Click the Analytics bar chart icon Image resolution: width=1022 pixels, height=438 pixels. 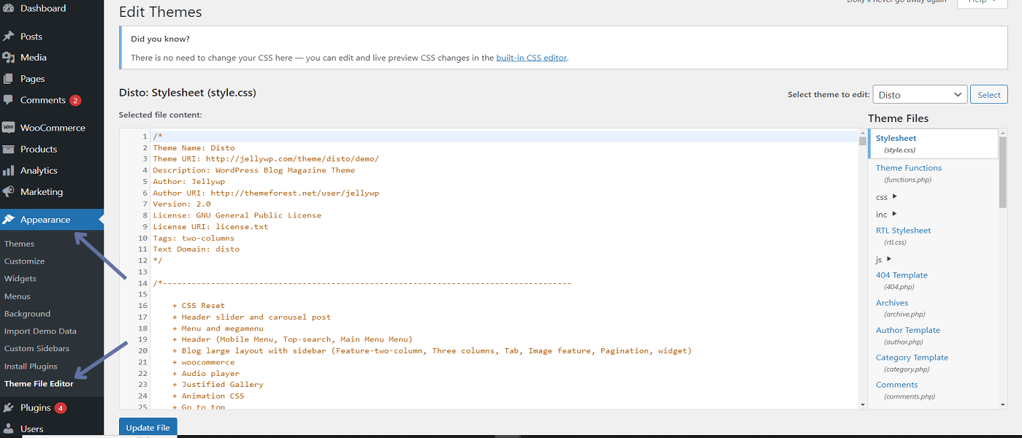coord(9,170)
